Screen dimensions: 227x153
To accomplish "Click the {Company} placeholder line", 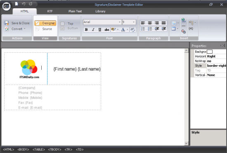I will coord(27,88).
